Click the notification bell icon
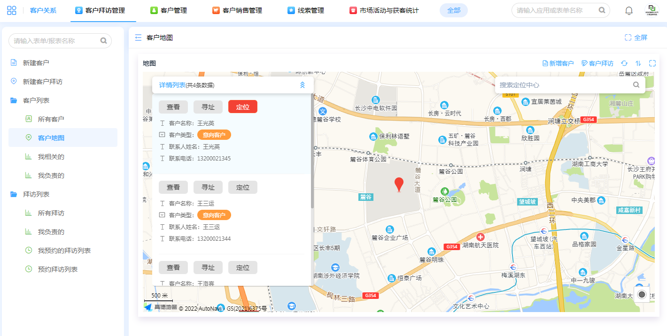Viewport: 667px width, 336px height. coord(629,10)
